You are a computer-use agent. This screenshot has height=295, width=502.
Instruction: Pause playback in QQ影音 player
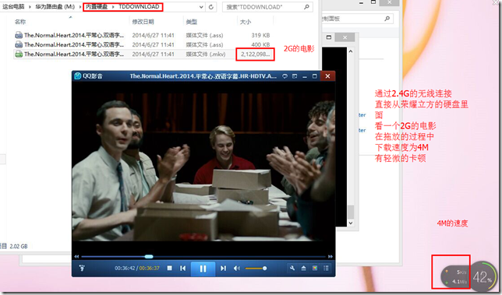pyautogui.click(x=203, y=269)
